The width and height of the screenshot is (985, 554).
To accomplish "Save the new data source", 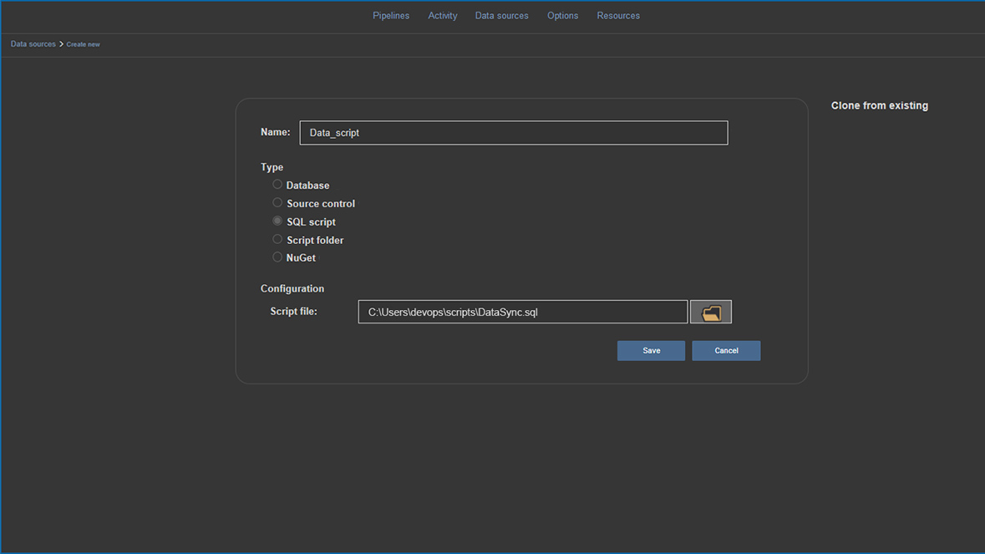I will click(651, 350).
